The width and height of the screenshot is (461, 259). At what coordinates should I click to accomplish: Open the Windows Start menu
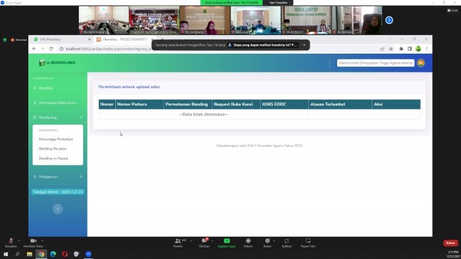[x=6, y=254]
